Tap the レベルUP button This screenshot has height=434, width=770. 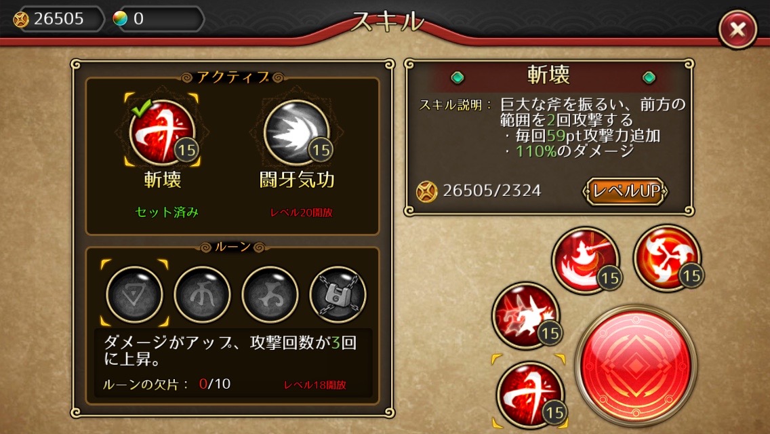point(625,191)
